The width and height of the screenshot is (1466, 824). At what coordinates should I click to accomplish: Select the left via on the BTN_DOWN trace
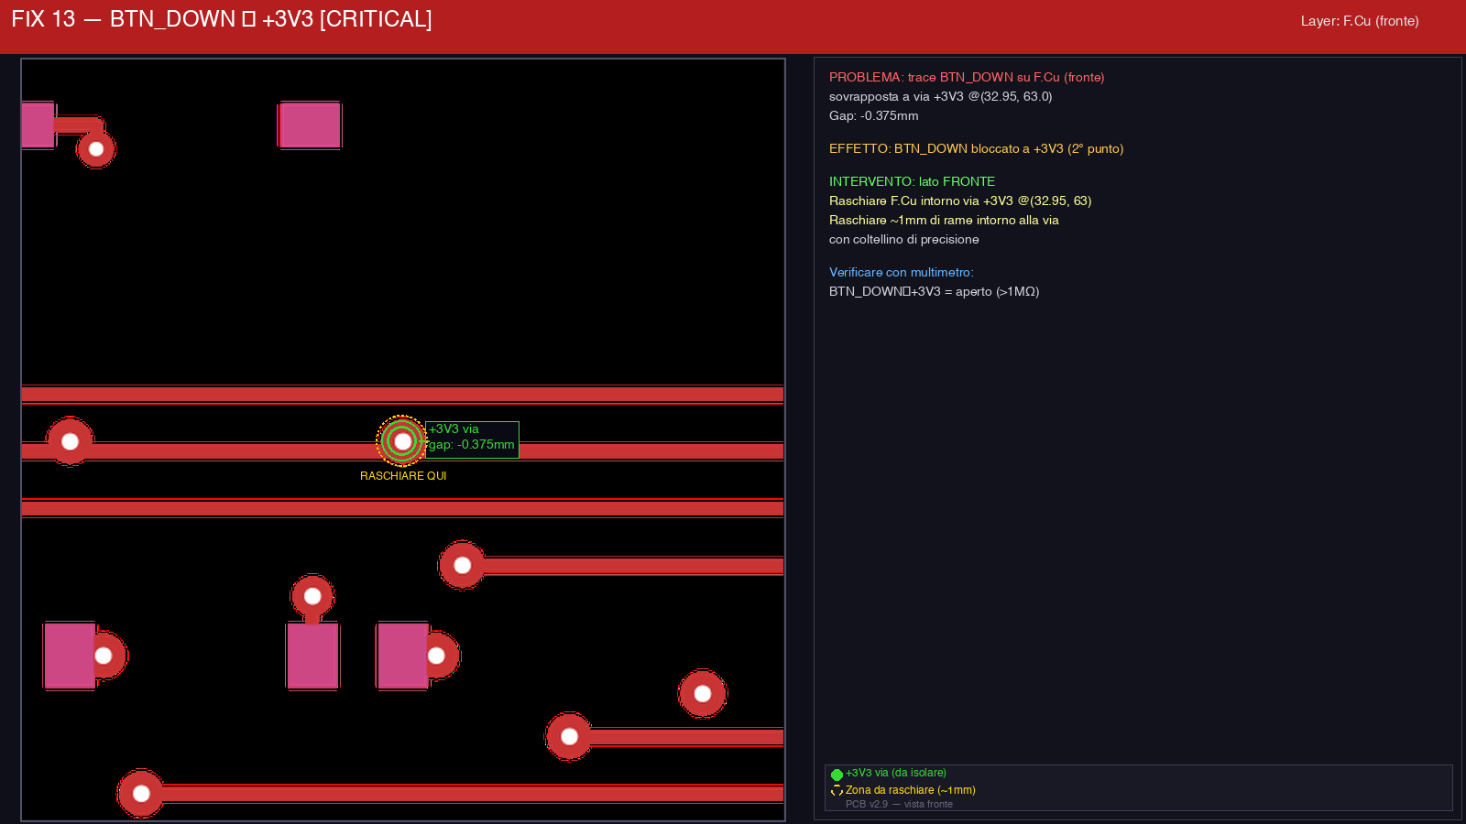click(70, 442)
